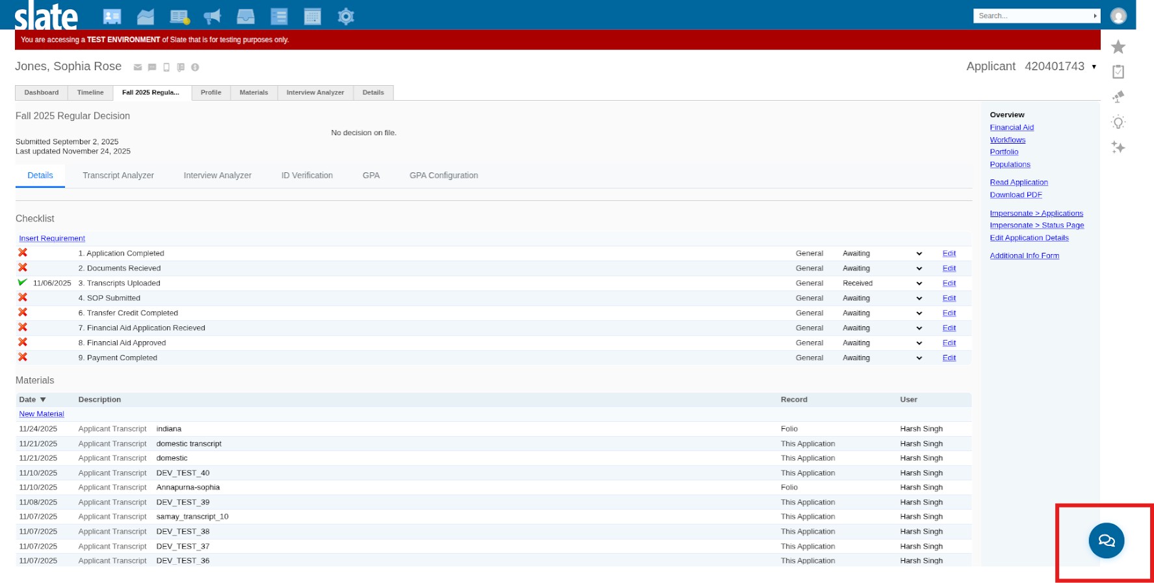1154x583 pixels.
Task: Open the blue chat bubble button
Action: (1106, 540)
